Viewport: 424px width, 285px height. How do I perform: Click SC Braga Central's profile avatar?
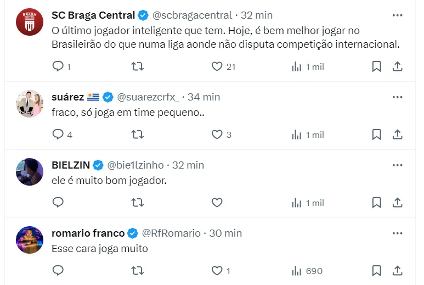[30, 22]
